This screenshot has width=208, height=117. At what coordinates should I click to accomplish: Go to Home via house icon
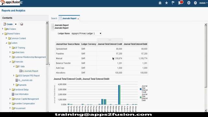pos(160,3)
